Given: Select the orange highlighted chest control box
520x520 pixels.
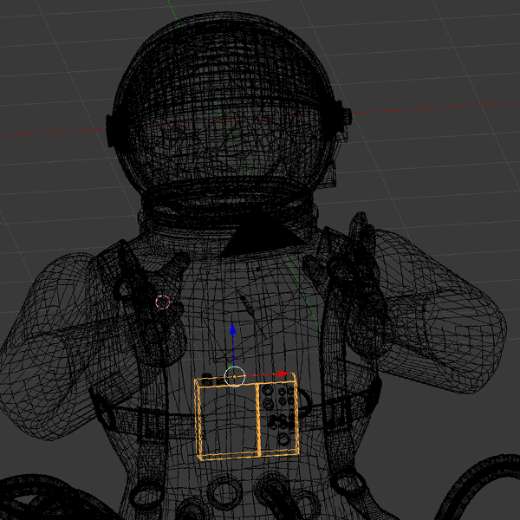Looking at the screenshot, I should pyautogui.click(x=247, y=417).
